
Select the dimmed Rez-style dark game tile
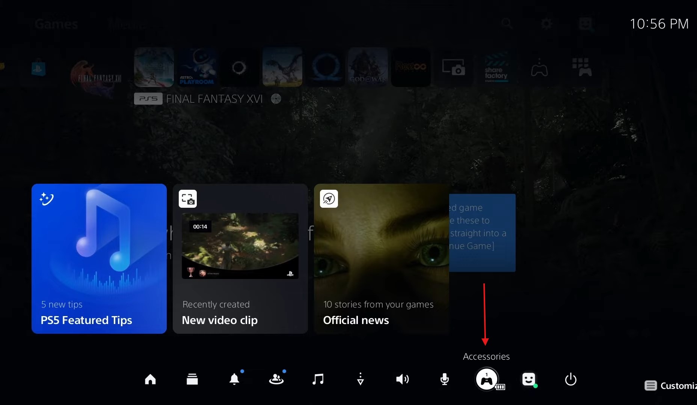point(411,67)
